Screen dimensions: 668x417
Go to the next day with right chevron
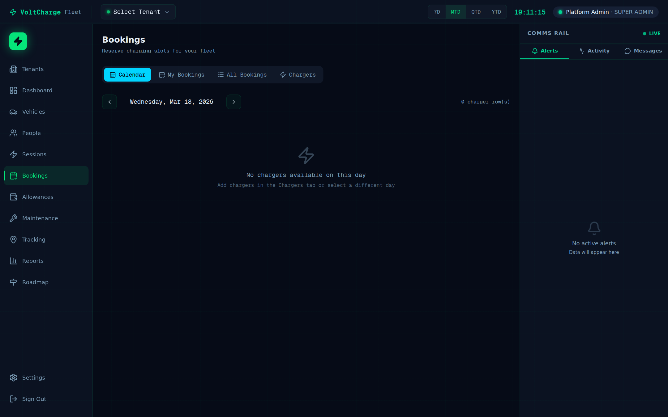coord(233,102)
